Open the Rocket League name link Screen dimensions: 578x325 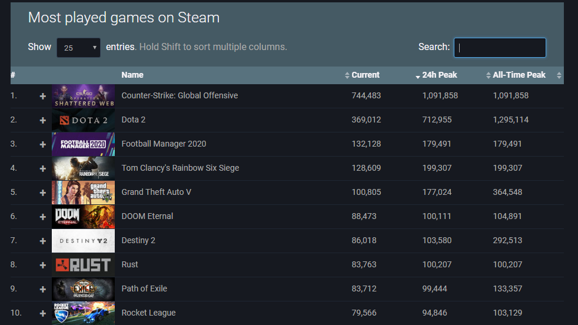click(148, 313)
